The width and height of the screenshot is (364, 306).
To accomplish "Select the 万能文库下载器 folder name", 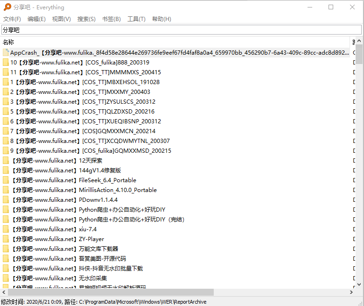I will tap(65, 249).
